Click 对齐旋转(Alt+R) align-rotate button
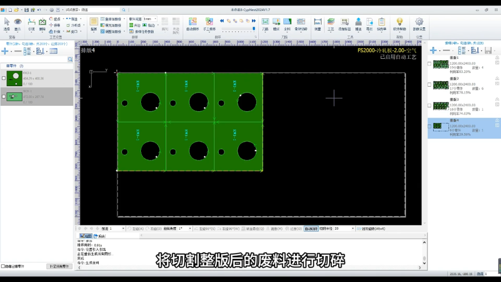Screen dimensions: 501x282 click(x=371, y=229)
